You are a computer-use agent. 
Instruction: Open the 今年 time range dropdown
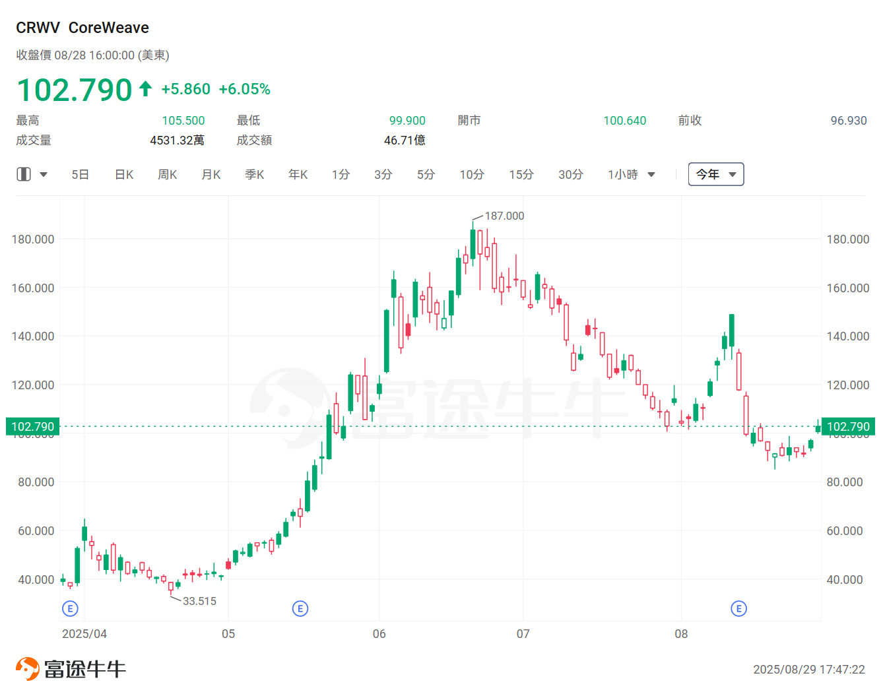(716, 174)
